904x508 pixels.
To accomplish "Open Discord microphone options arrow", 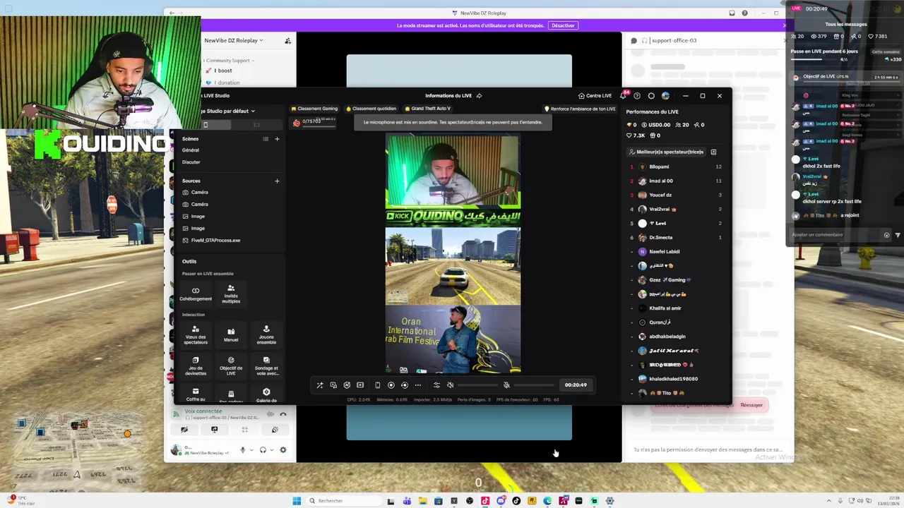I will [251, 450].
